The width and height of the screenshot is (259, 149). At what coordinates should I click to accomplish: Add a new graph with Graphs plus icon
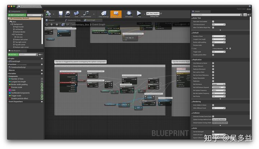point(42,59)
